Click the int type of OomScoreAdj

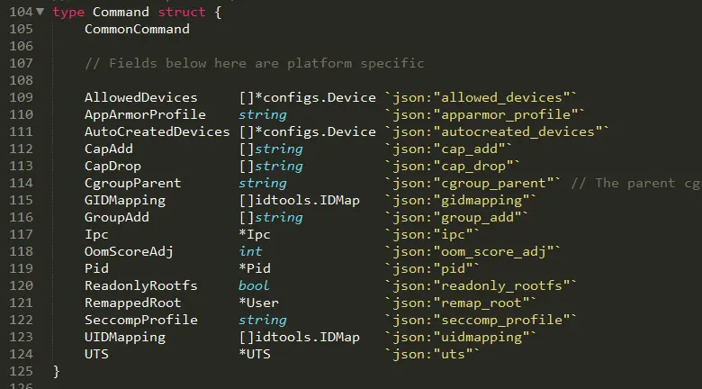pos(250,251)
